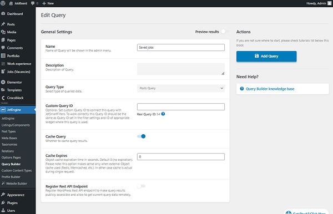333x214 pixels.
Task: Click the Portfolio icon in sidebar
Action: [x=3, y=56]
